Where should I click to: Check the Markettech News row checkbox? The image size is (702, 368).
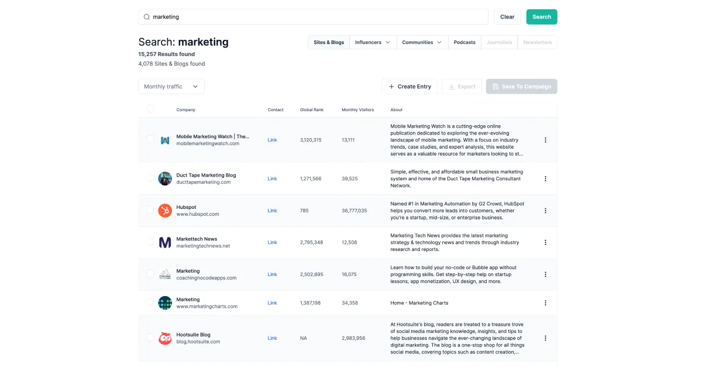coord(150,242)
